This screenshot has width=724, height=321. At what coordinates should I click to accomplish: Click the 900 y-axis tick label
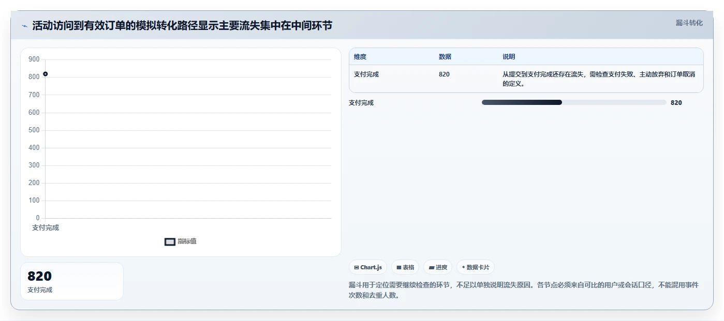coord(34,59)
